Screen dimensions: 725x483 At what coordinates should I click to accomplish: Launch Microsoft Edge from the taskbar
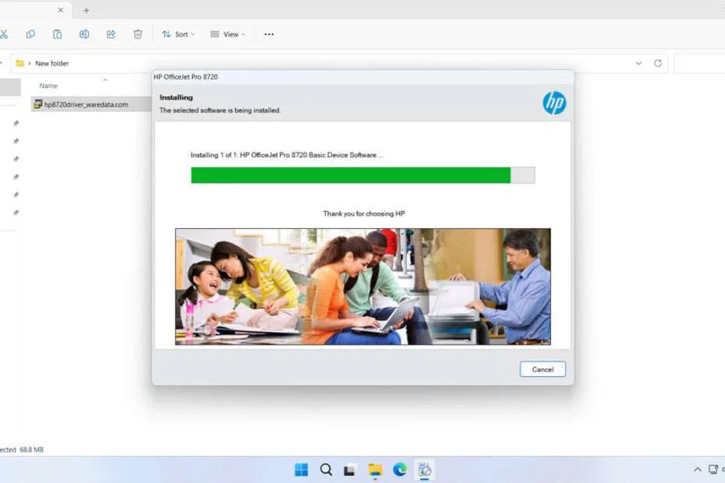[x=400, y=470]
